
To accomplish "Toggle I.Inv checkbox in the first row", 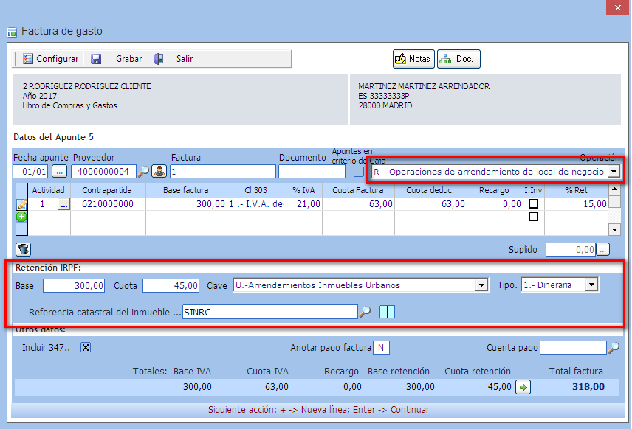I will (x=533, y=204).
